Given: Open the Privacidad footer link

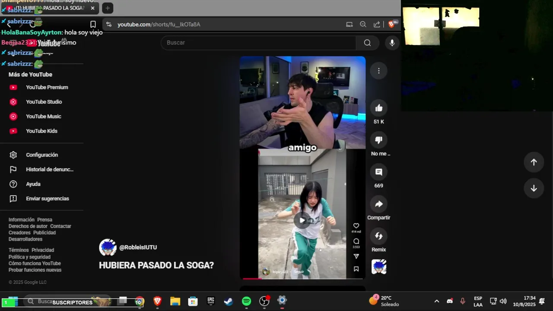Looking at the screenshot, I should click(x=43, y=250).
